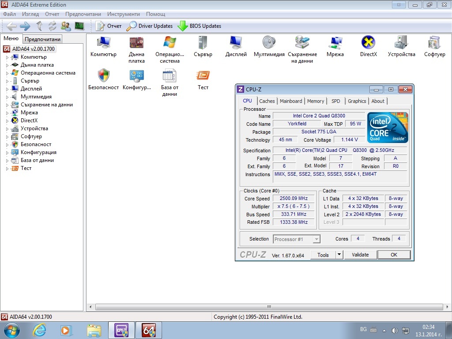This screenshot has width=452, height=339.
Task: Switch to the Memory tab in CPU-Z
Action: click(315, 101)
